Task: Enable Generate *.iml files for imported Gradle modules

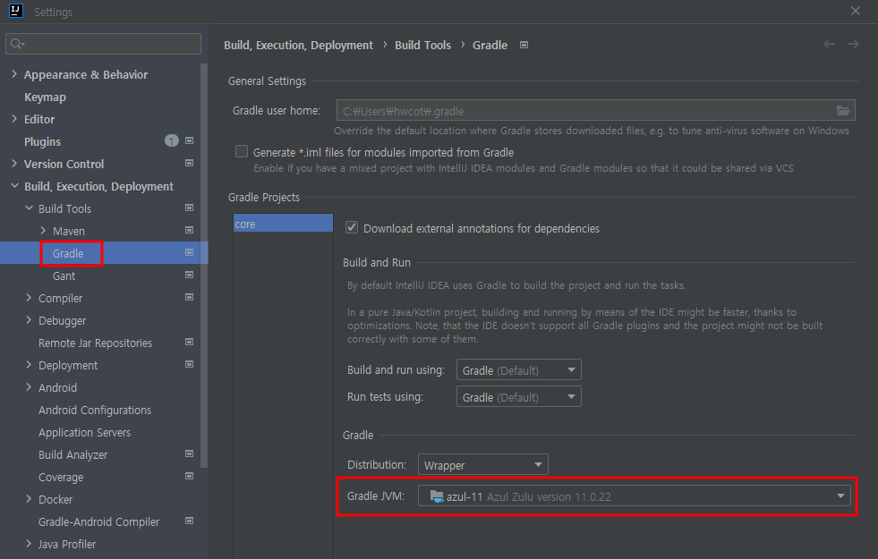Action: pos(242,151)
